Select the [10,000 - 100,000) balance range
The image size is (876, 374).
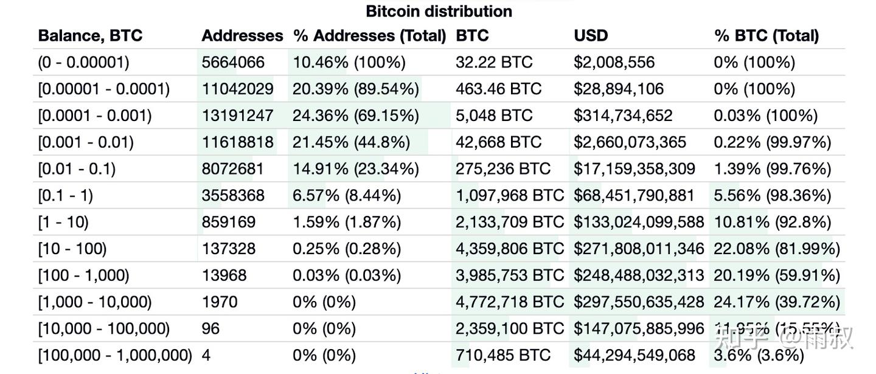point(104,328)
